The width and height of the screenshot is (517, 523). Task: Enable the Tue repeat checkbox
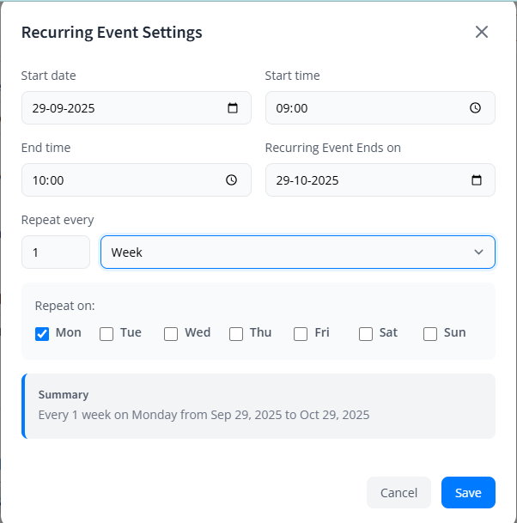tap(106, 333)
